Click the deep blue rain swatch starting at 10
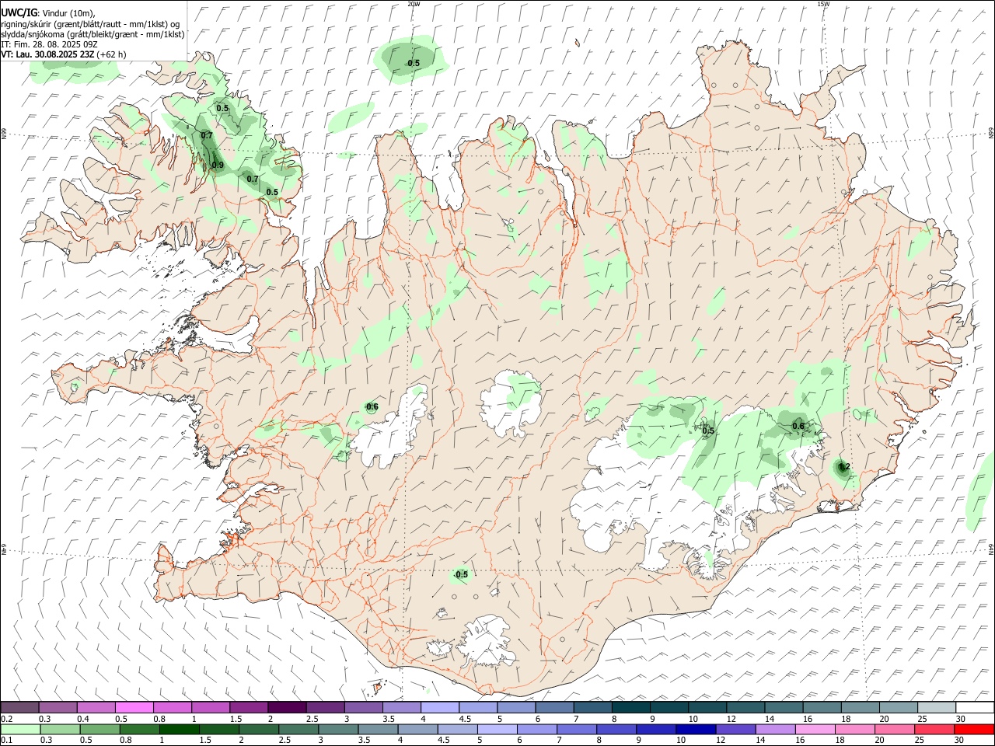Viewport: 995px width, 746px height. point(694,729)
